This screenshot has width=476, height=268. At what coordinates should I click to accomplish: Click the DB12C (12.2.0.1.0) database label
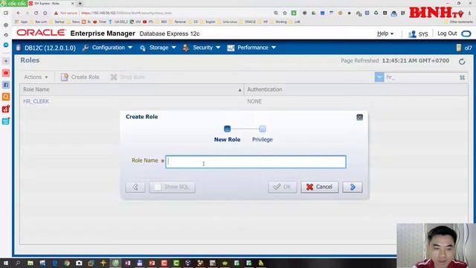50,48
